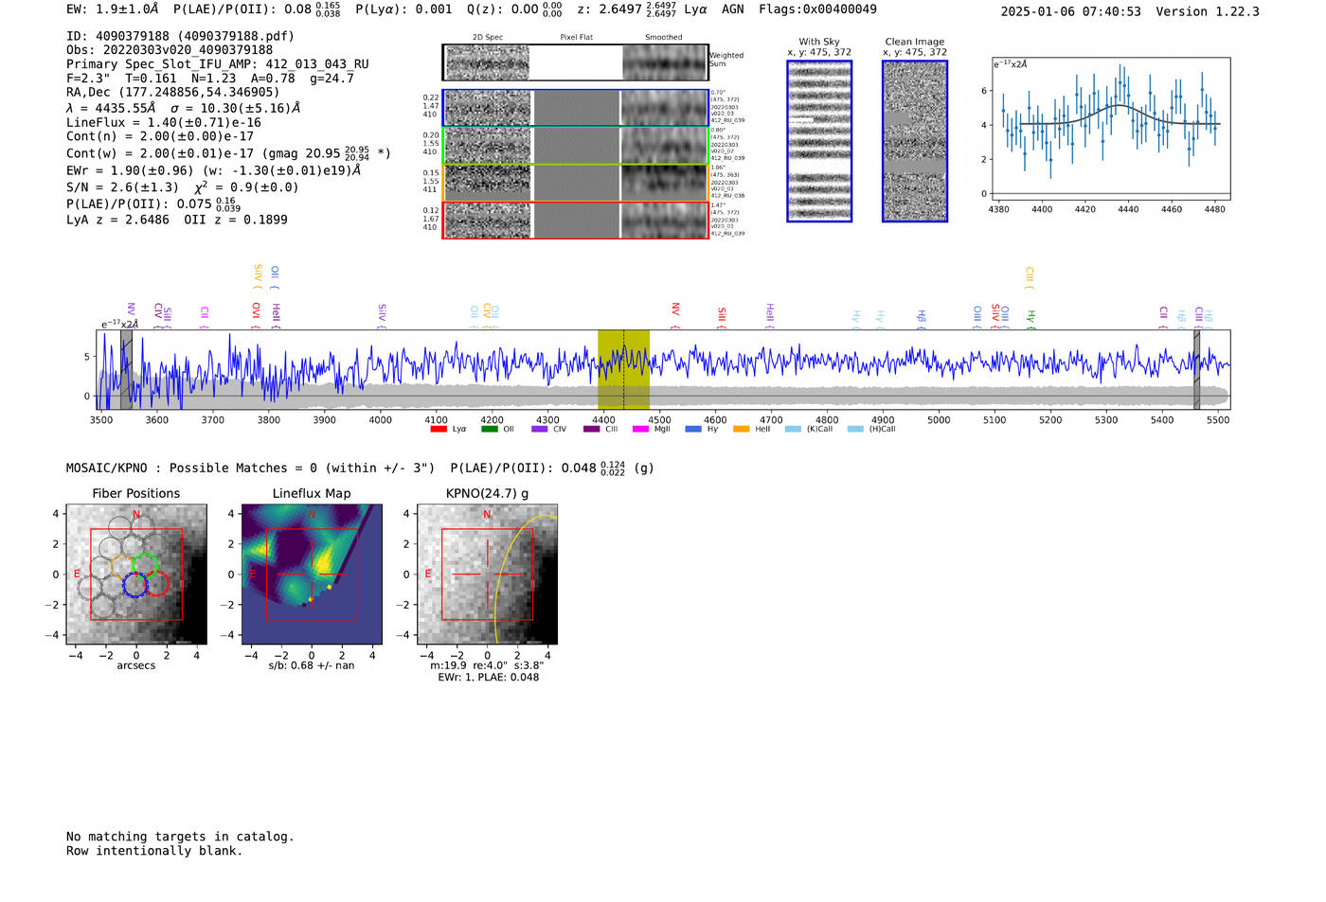Select the red-bordered 2D spectrum row

(575, 221)
